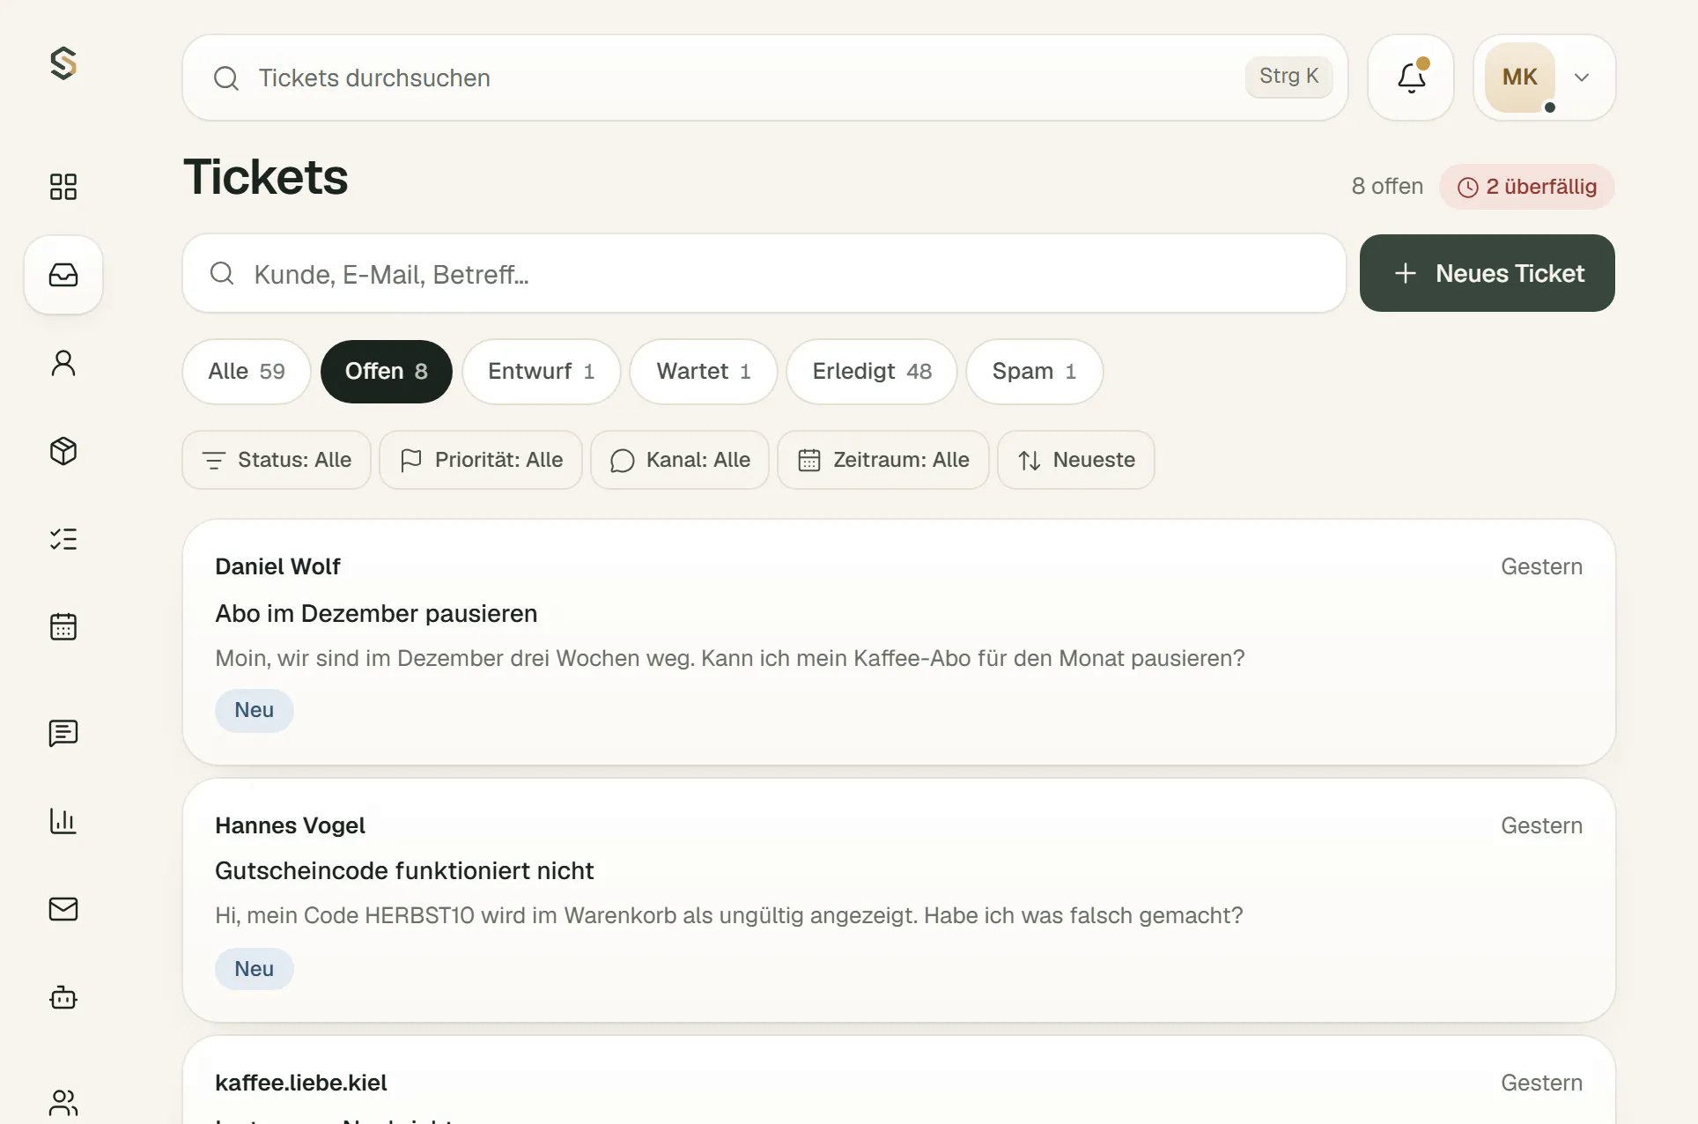Viewport: 1698px width, 1124px height.
Task: Click the S logo at top left
Action: [63, 63]
